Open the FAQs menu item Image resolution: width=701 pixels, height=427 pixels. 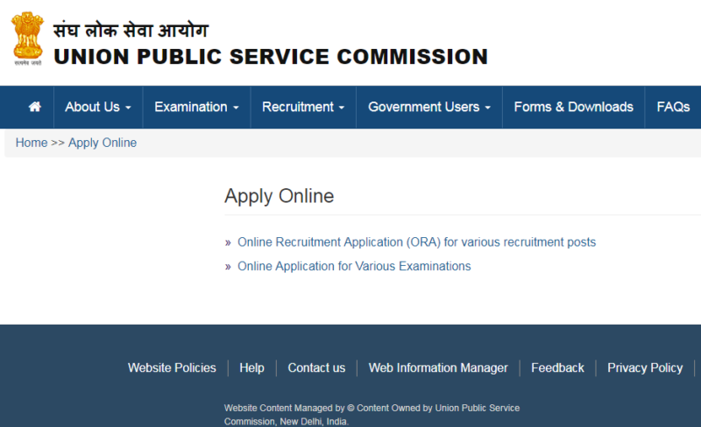673,107
